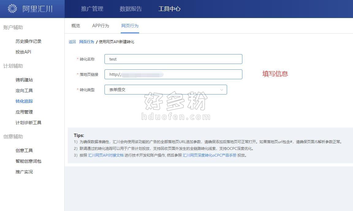This screenshot has width=353, height=211.
Task: Go to 锦帆建站 in the sidebar
Action: click(x=24, y=80)
